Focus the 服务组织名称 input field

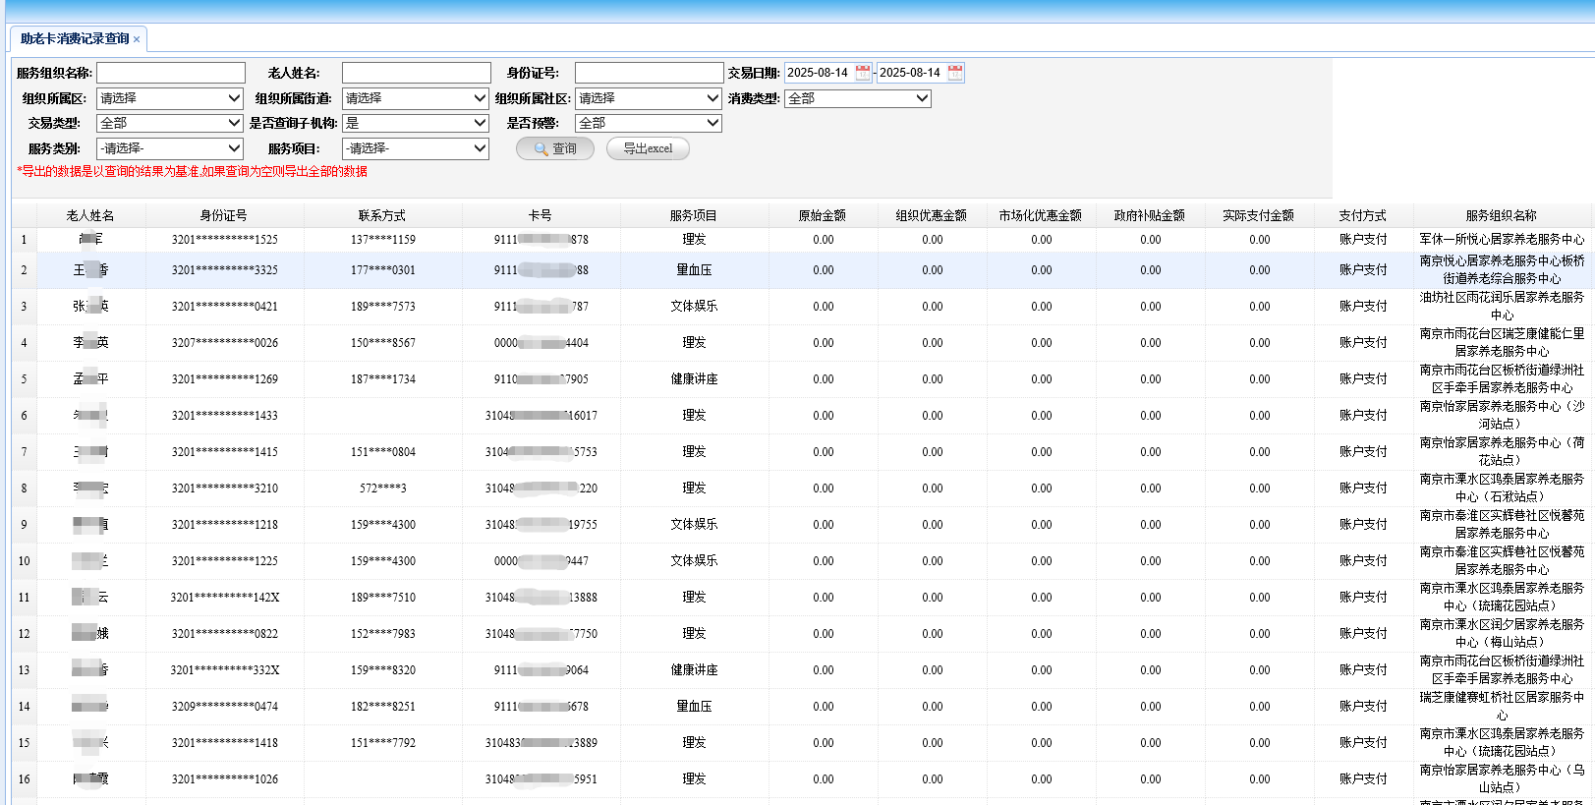171,73
